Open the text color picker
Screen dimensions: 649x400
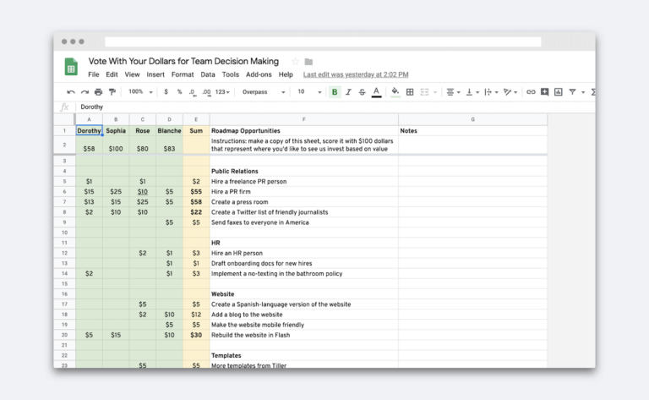click(376, 92)
